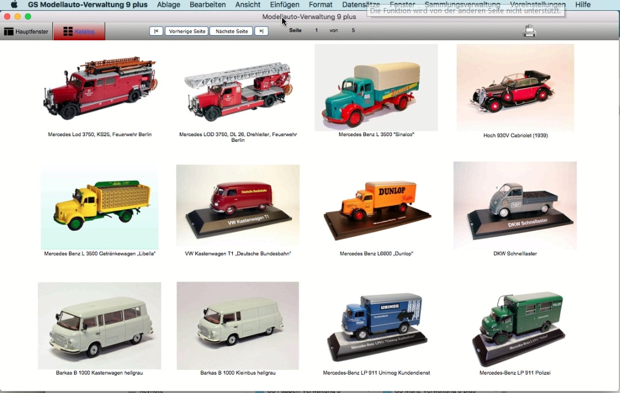The width and height of the screenshot is (620, 393).
Task: Select the Katalog tab
Action: pos(79,32)
